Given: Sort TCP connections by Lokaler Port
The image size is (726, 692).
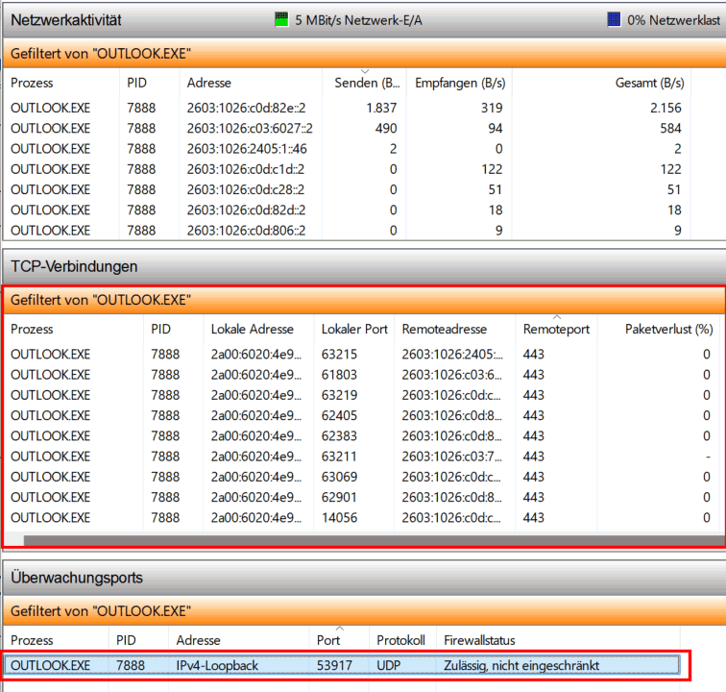Looking at the screenshot, I should pyautogui.click(x=354, y=329).
